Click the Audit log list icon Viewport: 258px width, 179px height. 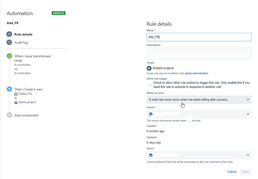point(9,42)
